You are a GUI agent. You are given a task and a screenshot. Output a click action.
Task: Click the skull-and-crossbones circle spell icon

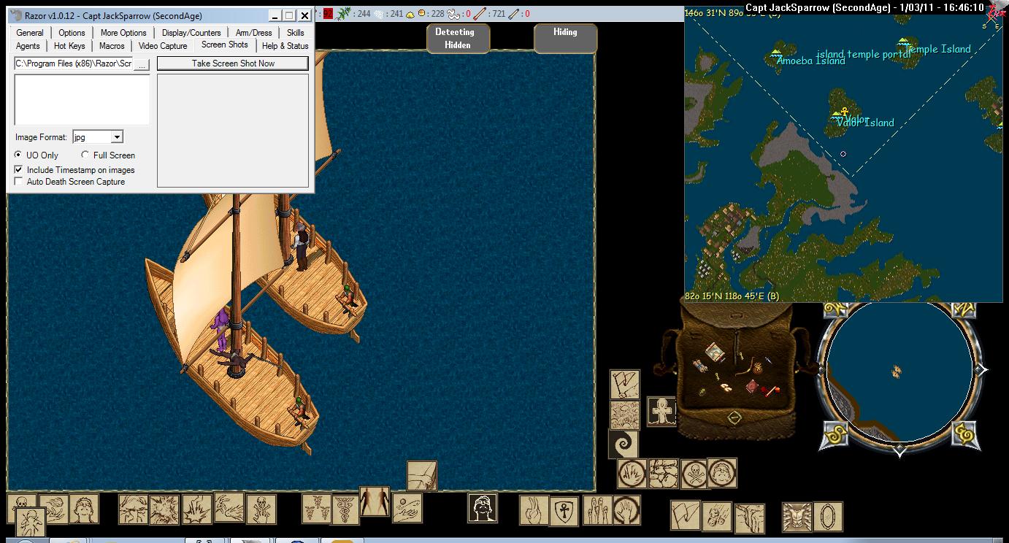[x=694, y=474]
